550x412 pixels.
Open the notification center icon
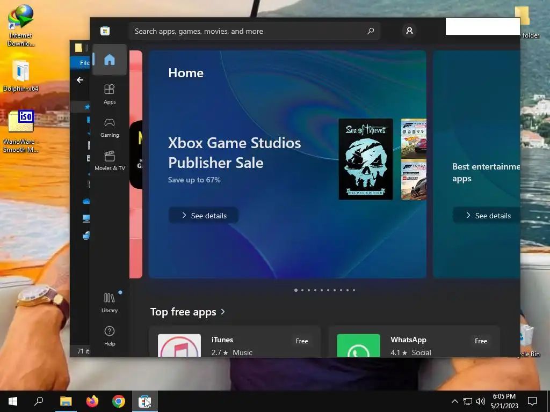click(532, 401)
